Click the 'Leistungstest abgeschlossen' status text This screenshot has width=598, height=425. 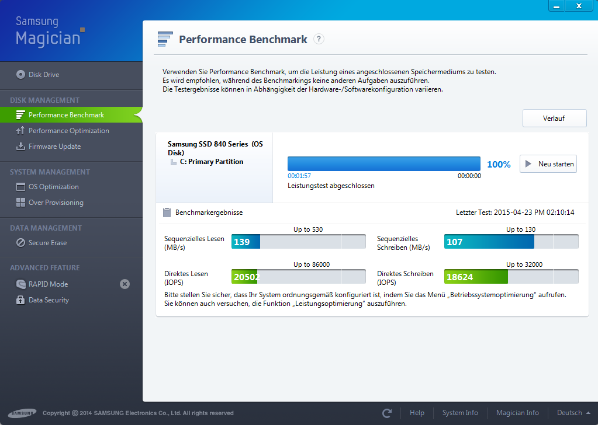[x=331, y=186]
